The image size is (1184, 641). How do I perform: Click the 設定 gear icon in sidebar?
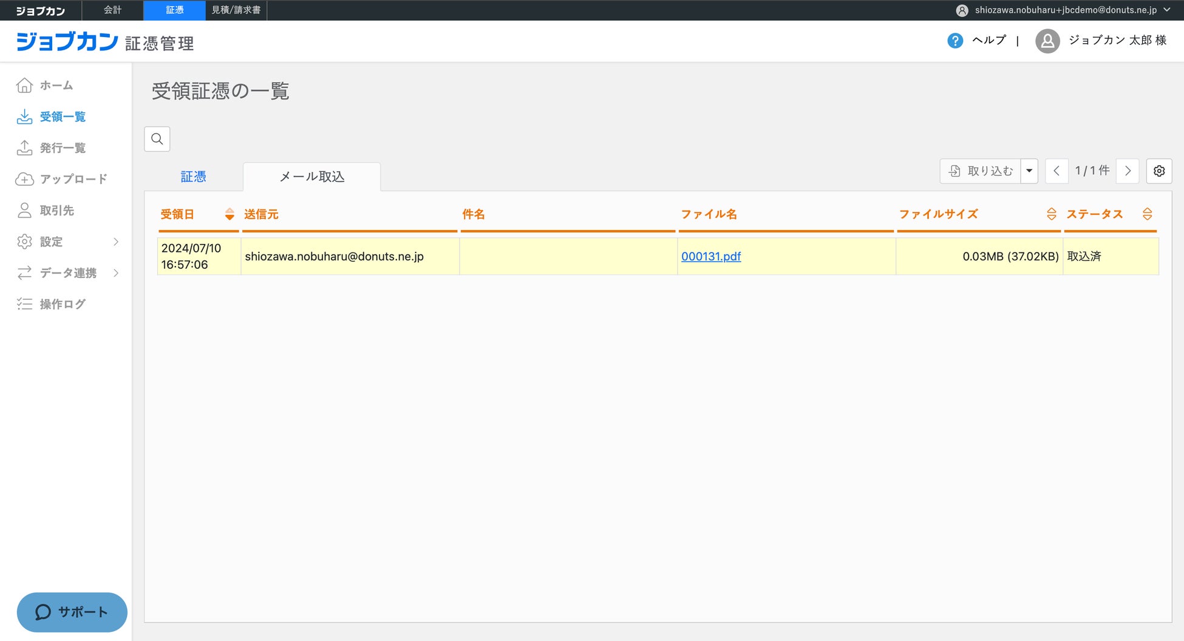pos(24,242)
